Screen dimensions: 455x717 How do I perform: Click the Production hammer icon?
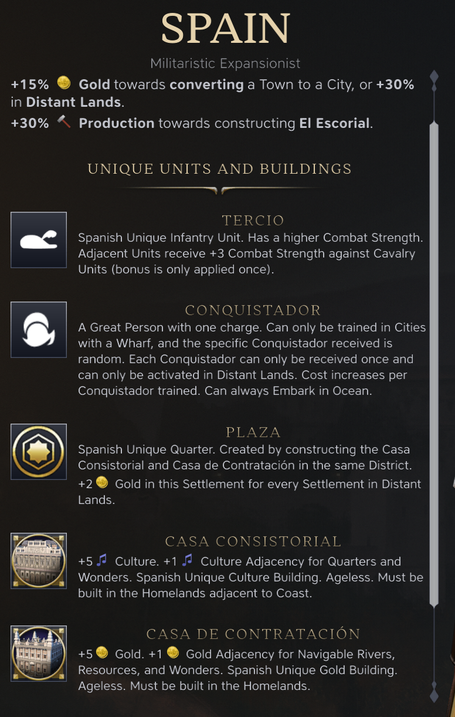tap(63, 123)
